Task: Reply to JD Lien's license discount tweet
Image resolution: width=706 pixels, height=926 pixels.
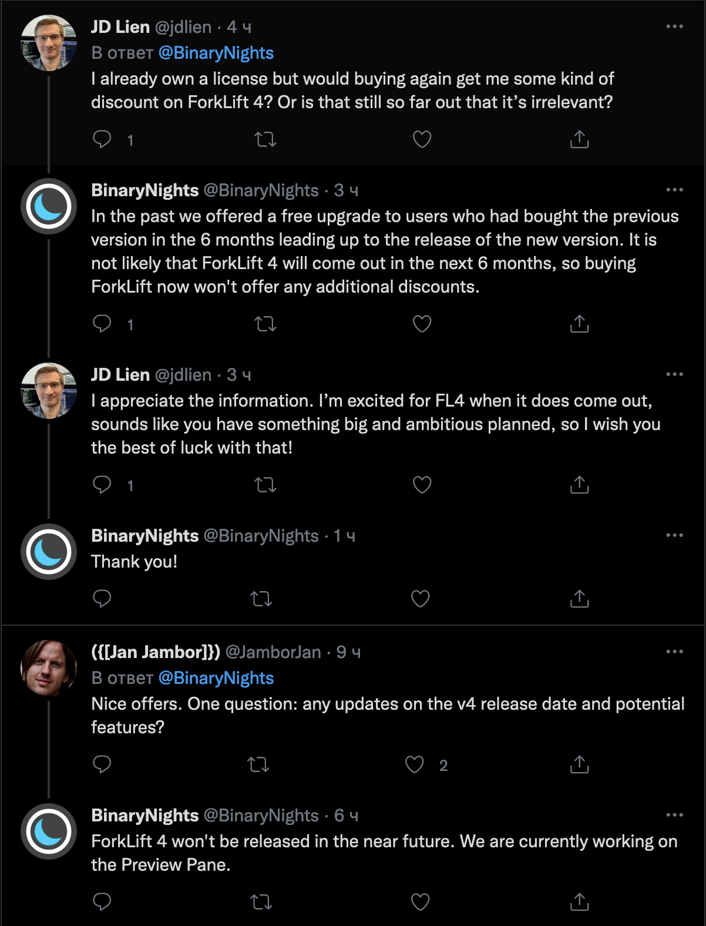Action: (x=102, y=139)
